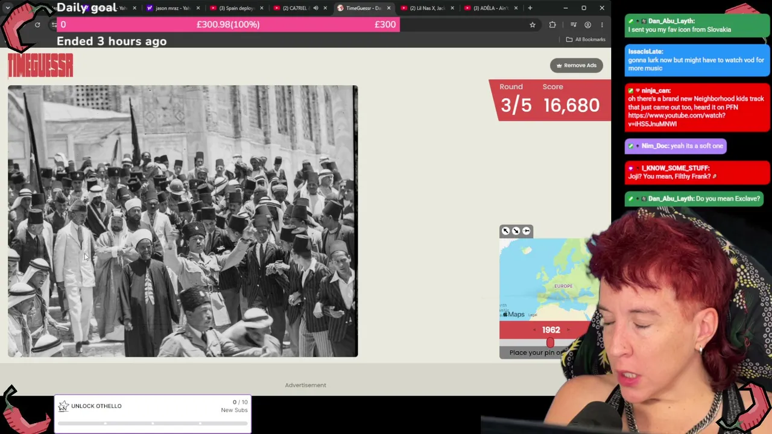Open site information icon in address bar
The height and width of the screenshot is (434, 772).
54,25
